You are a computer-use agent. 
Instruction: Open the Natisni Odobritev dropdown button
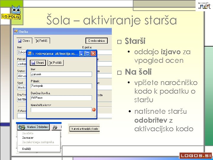pyautogui.click(x=33, y=127)
